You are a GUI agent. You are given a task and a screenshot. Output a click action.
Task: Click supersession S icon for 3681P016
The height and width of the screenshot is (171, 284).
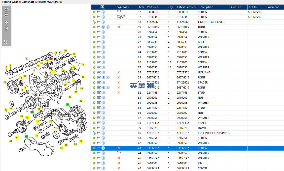103,27
